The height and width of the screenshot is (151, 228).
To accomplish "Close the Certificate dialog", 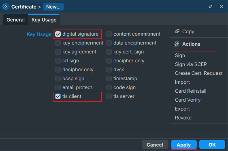I will (221, 6).
